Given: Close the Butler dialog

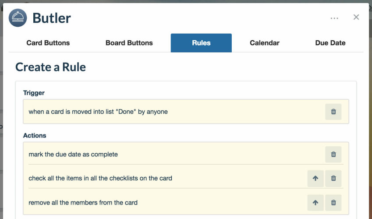Looking at the screenshot, I should click(356, 17).
